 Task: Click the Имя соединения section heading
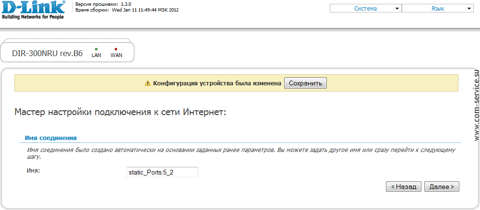[50, 138]
